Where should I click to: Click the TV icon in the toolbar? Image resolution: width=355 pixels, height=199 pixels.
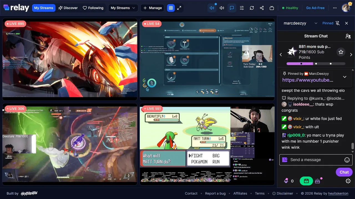coord(272,8)
